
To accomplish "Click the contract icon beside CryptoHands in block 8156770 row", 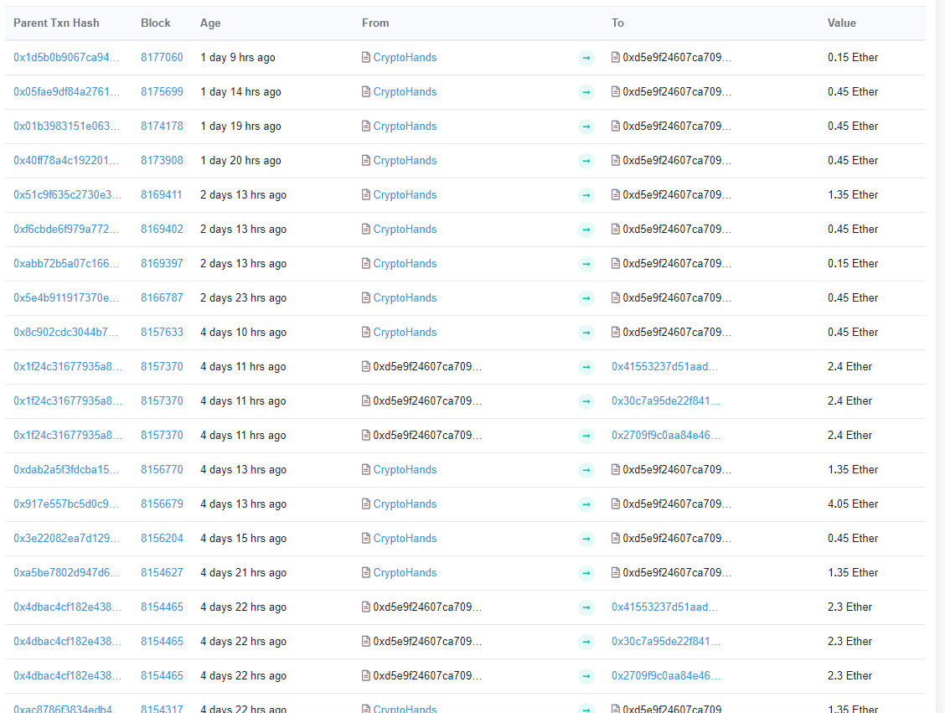I will click(365, 469).
